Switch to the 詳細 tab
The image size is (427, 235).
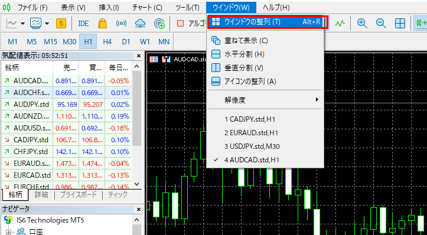coord(41,195)
